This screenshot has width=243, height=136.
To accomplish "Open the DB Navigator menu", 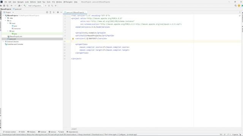I will pyautogui.click(x=68, y=2).
